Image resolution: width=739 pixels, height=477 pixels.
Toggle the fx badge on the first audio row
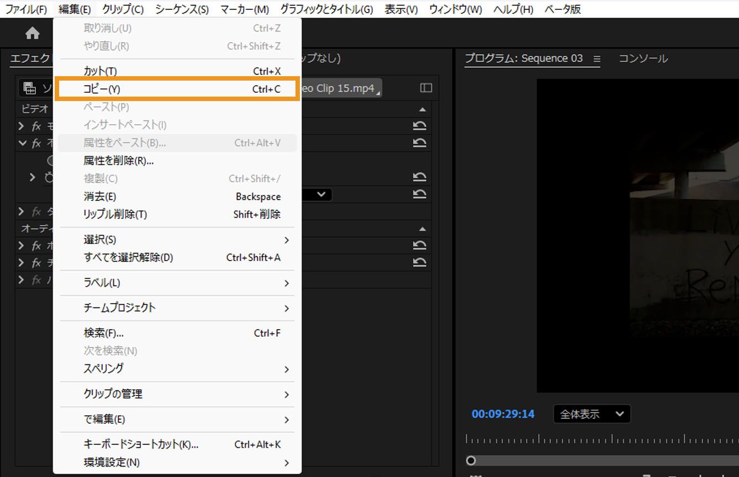point(36,246)
